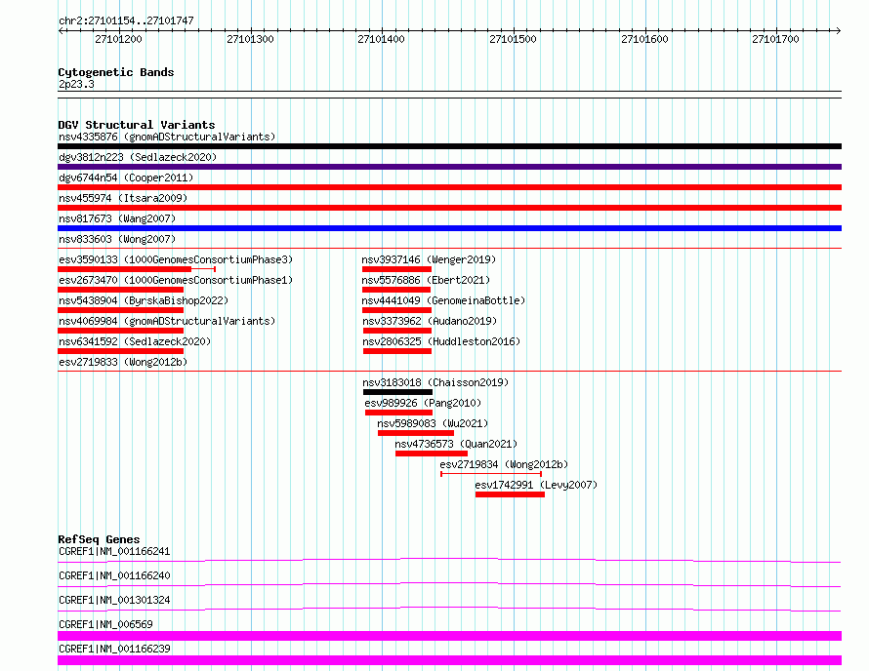Open nsv3373962 (Audano2019) label

click(x=430, y=321)
